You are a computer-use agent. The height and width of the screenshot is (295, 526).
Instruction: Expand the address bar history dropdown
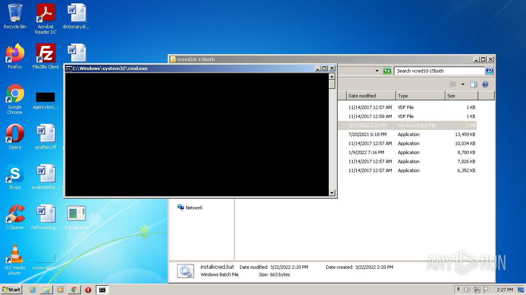377,71
